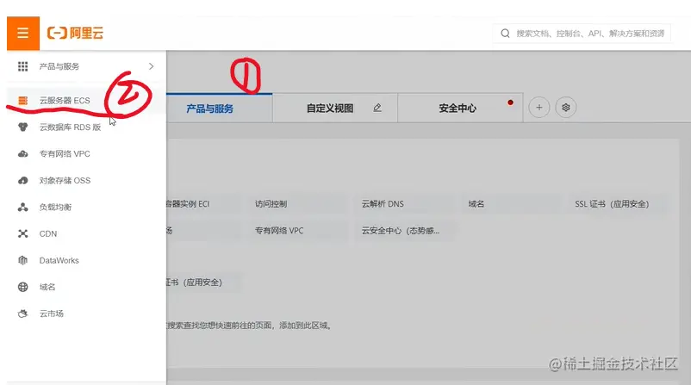The height and width of the screenshot is (385, 691).
Task: Click the Alibaba Cloud logo
Action: (75, 33)
